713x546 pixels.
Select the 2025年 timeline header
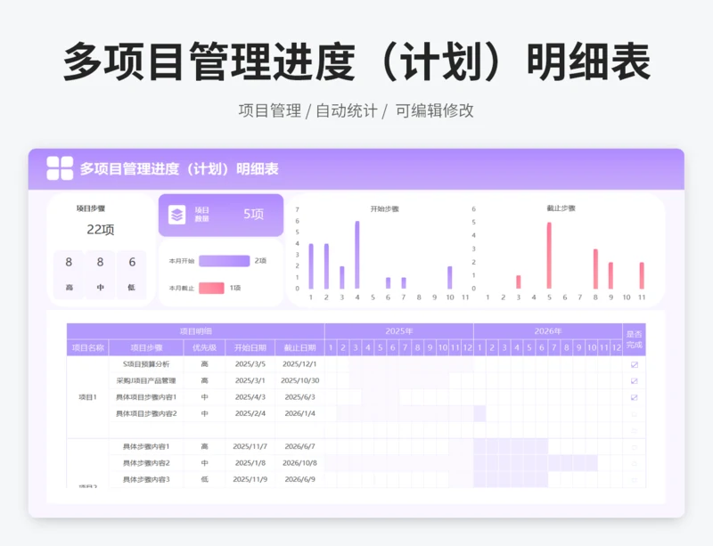coord(398,331)
